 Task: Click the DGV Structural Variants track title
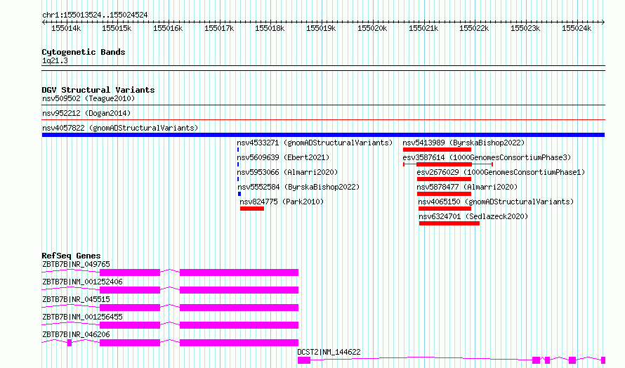(98, 90)
